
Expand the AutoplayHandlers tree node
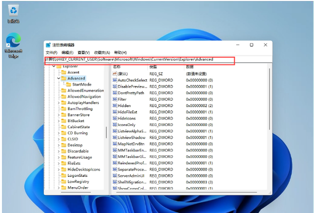(x=59, y=103)
